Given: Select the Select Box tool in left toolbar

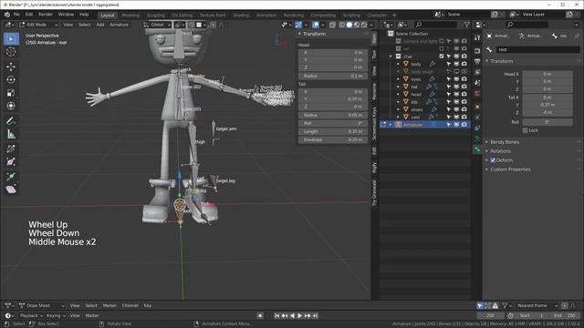Looking at the screenshot, I should click(x=11, y=39).
